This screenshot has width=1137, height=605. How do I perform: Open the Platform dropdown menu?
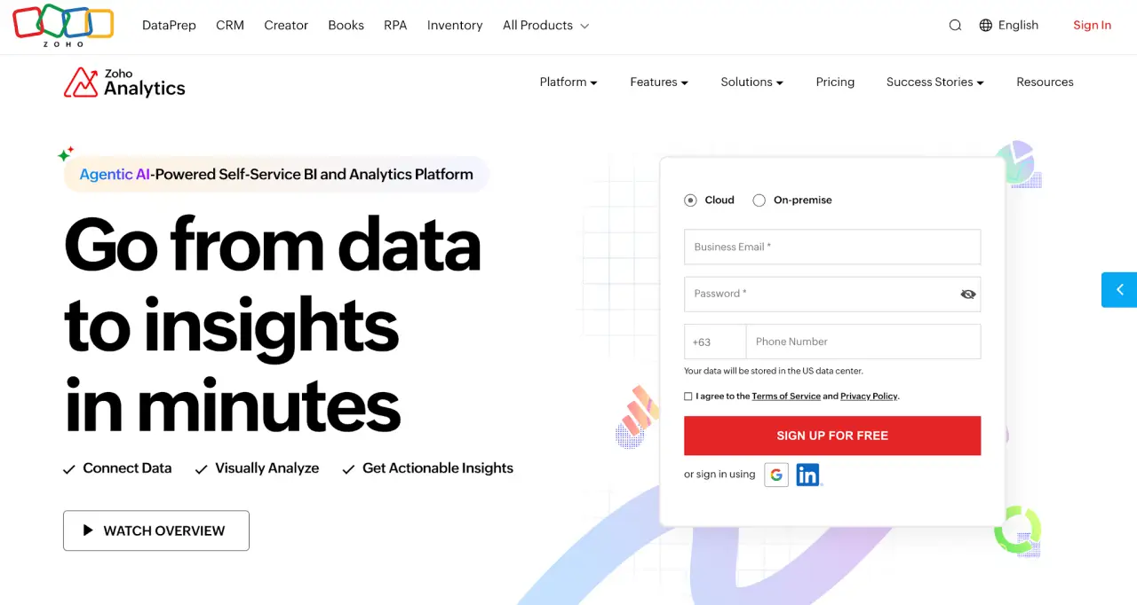click(x=568, y=82)
